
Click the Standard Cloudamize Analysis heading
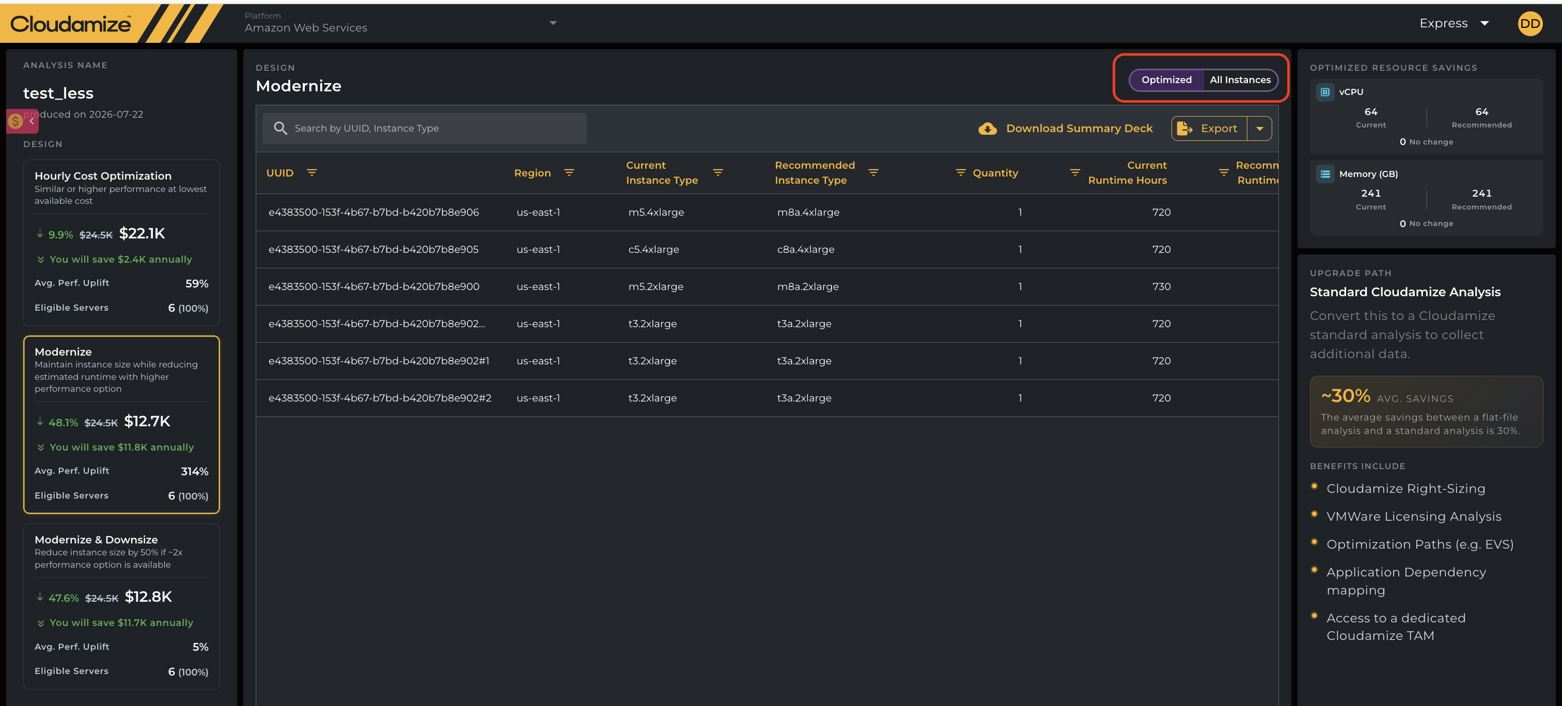click(x=1404, y=292)
